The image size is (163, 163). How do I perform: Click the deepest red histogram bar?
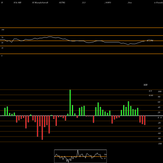(x=42, y=128)
